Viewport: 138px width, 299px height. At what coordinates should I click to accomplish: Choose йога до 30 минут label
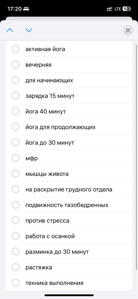pyautogui.click(x=50, y=143)
